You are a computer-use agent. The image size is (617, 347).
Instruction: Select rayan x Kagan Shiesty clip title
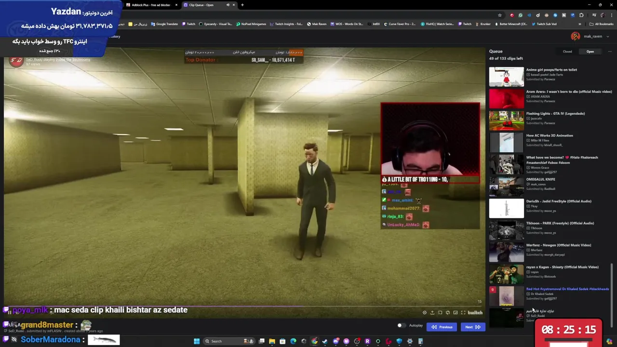tap(563, 267)
